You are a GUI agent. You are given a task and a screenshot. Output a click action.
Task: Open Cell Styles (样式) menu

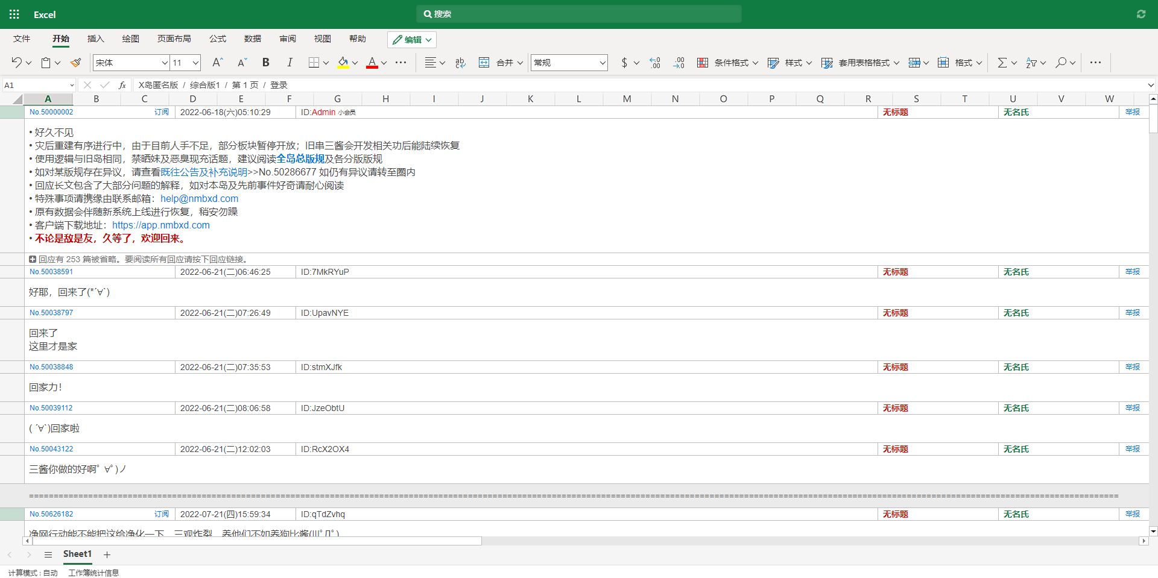790,62
